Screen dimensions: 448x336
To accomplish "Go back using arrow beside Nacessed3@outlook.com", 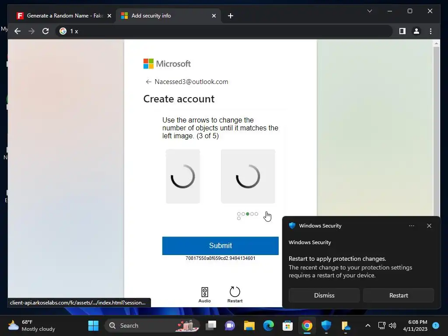I will (x=148, y=82).
